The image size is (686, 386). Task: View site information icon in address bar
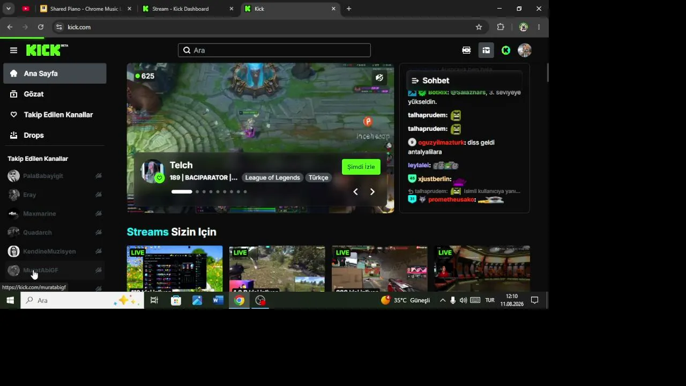click(x=59, y=27)
